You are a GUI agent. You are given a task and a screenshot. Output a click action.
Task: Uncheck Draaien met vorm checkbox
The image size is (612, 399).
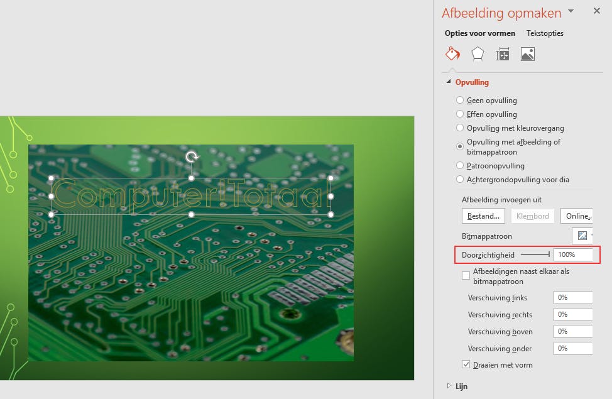(x=466, y=364)
